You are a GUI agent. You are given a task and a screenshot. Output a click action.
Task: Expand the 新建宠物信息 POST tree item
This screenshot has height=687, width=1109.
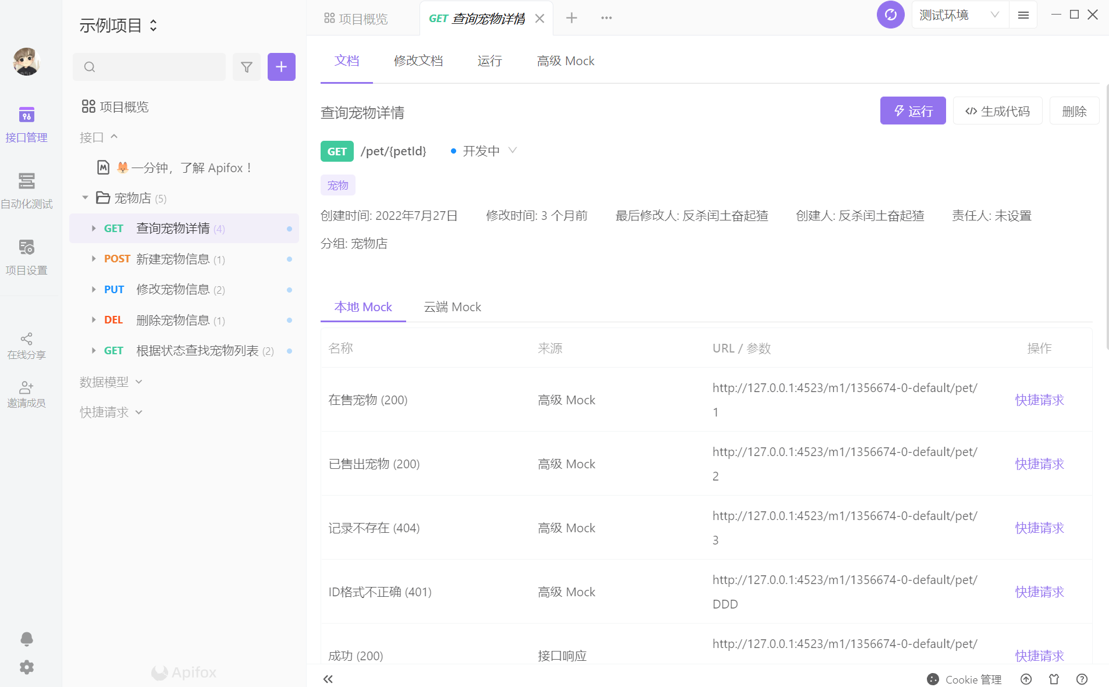point(94,259)
